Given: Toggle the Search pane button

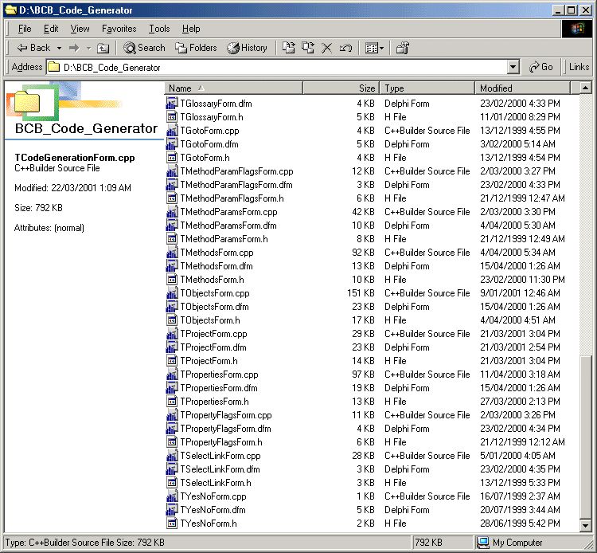Looking at the screenshot, I should tap(144, 48).
